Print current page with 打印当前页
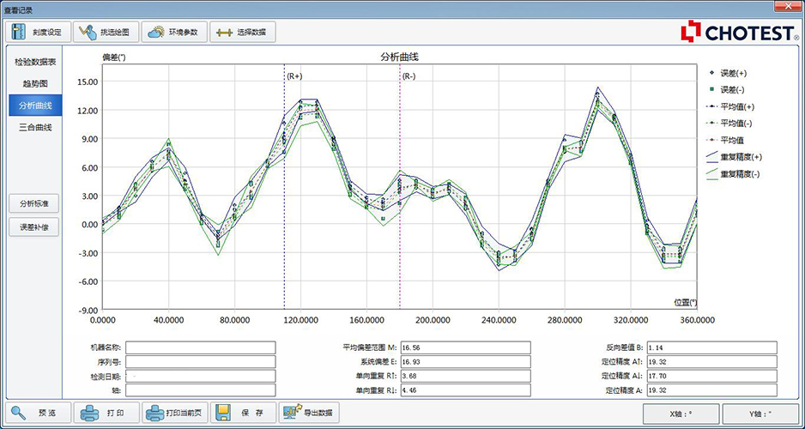Screen dimensions: 805x429 (x=174, y=413)
